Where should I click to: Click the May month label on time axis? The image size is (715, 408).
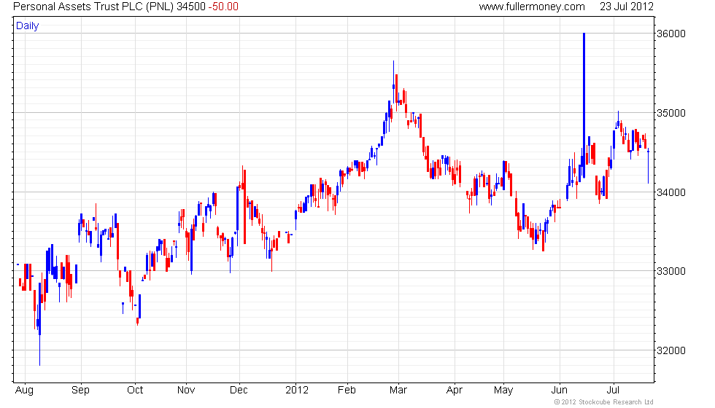pyautogui.click(x=503, y=391)
